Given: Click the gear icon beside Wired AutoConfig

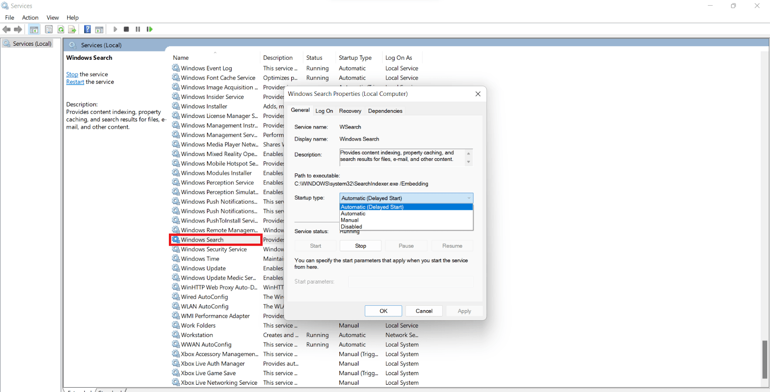Looking at the screenshot, I should coord(176,297).
